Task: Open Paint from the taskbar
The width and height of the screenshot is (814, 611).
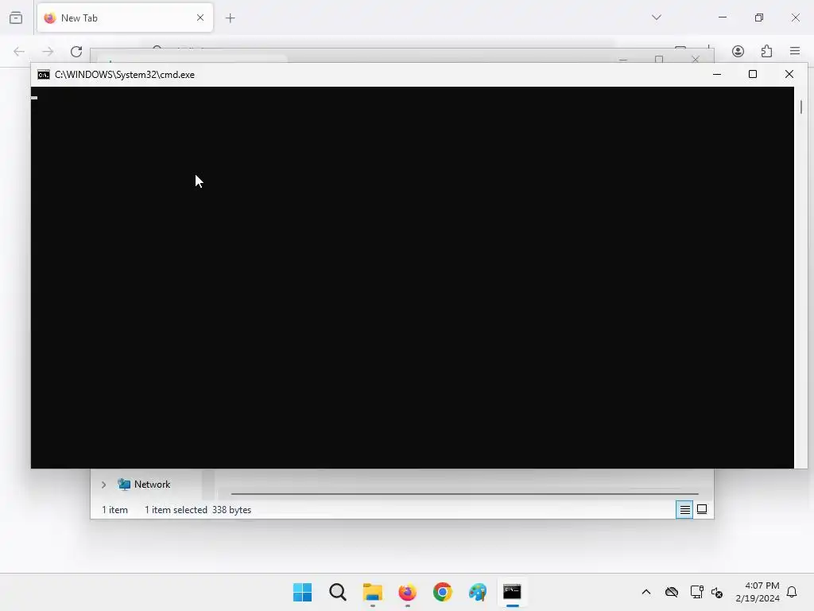Action: 478,592
